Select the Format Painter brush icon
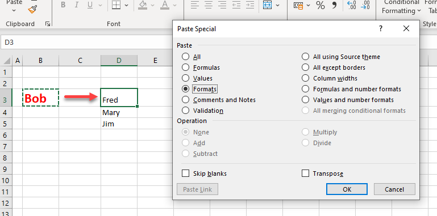Screen dimensions: 437x216 point(32,9)
